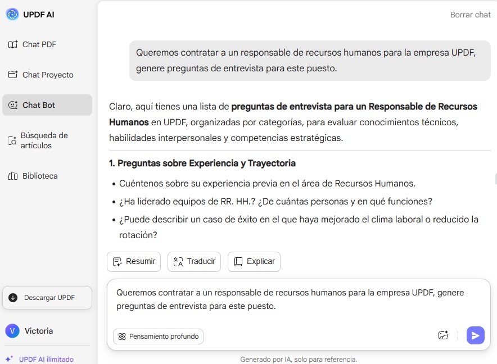Open the Victoria account name
497x364 pixels.
click(39, 331)
